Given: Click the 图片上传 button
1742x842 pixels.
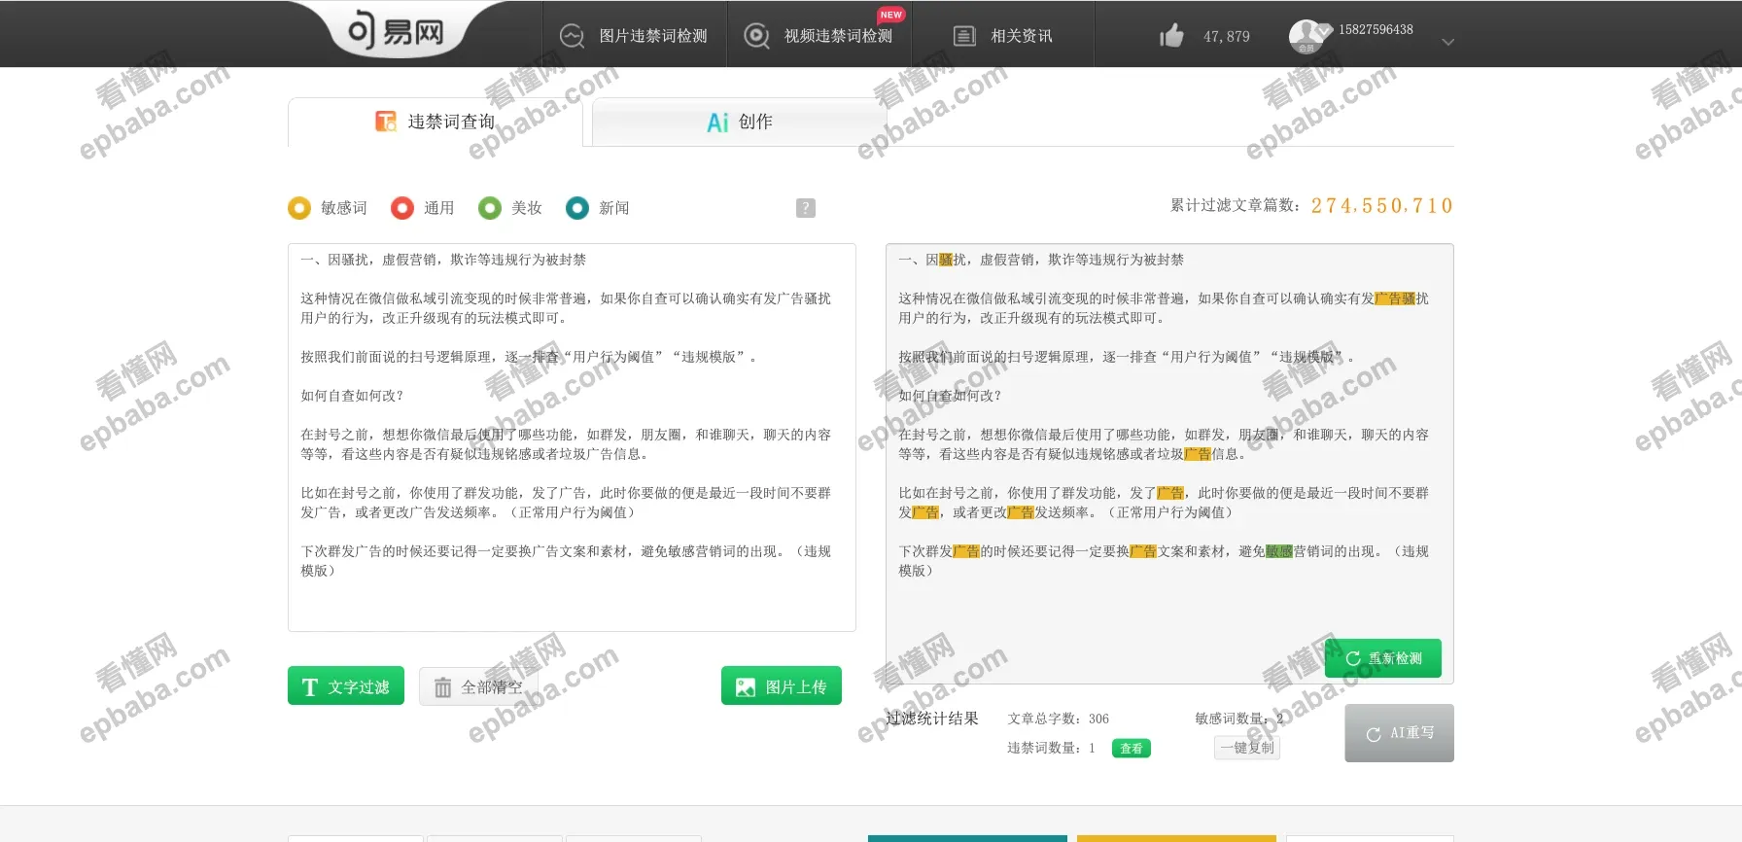Looking at the screenshot, I should point(782,685).
